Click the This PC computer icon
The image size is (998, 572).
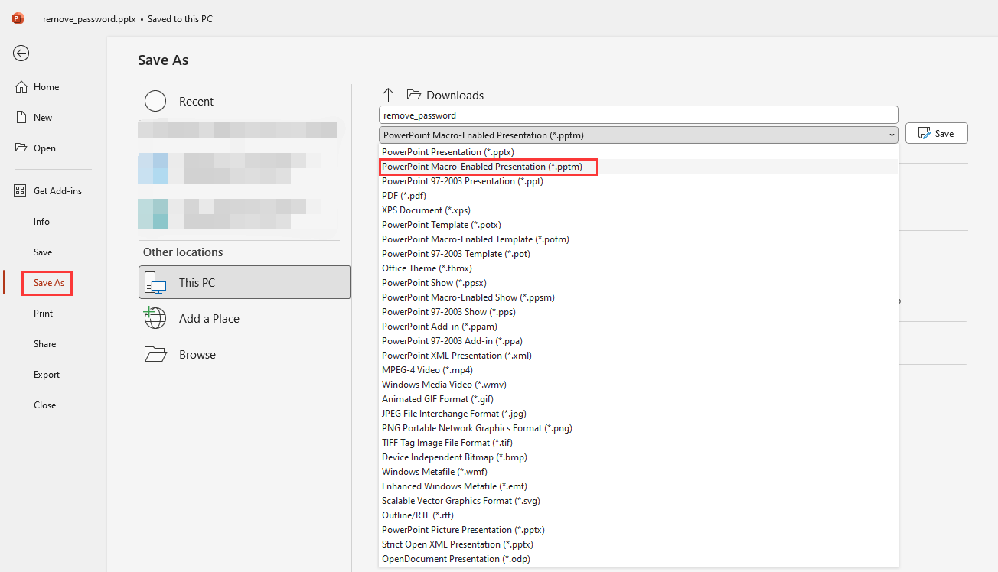coord(155,283)
